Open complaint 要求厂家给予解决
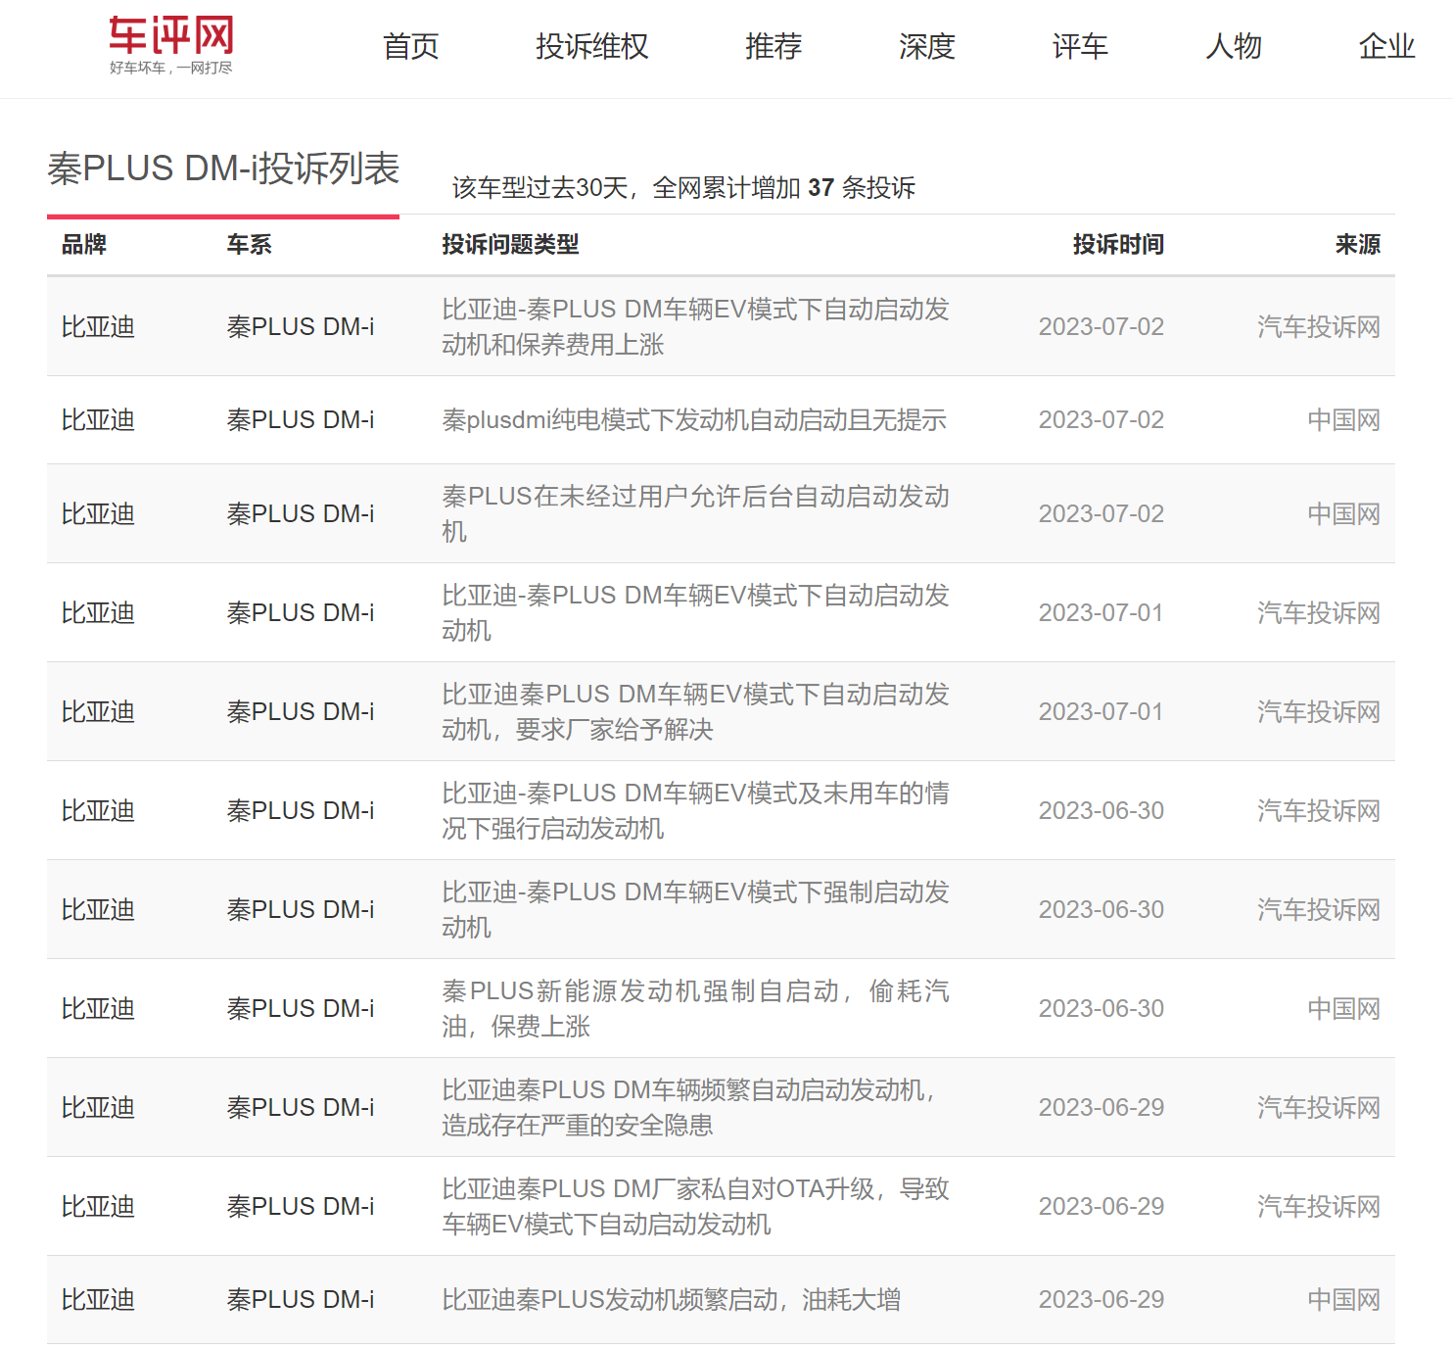The height and width of the screenshot is (1349, 1453). pyautogui.click(x=695, y=711)
